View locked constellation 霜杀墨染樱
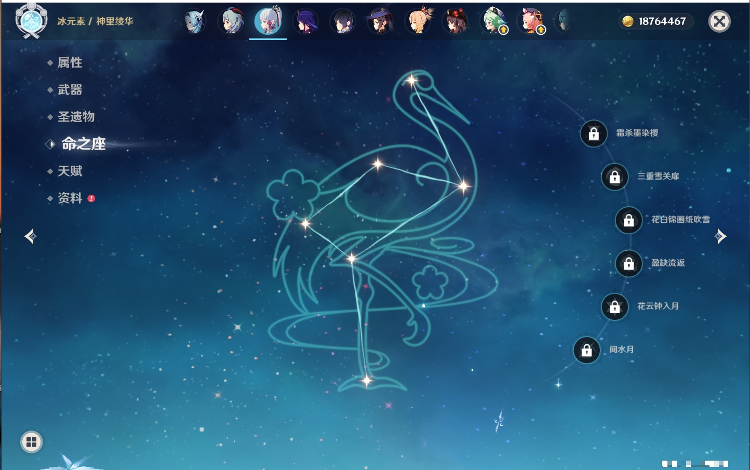Image resolution: width=750 pixels, height=470 pixels. click(594, 133)
